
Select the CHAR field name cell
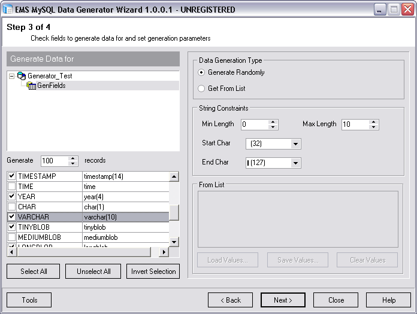click(x=50, y=207)
